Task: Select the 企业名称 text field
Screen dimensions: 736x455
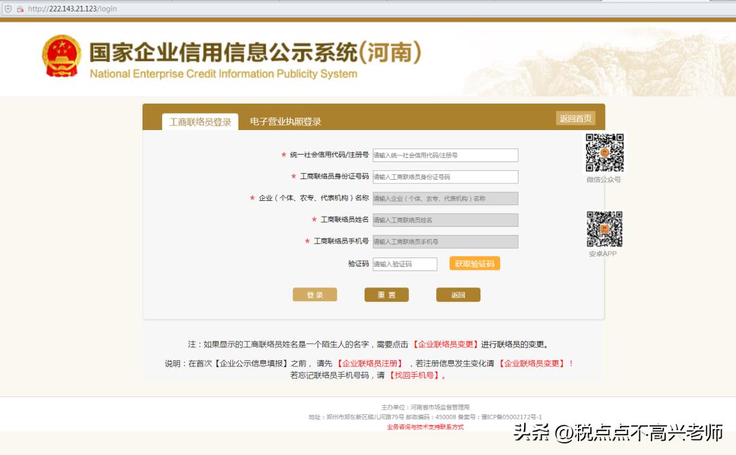Action: (x=445, y=199)
